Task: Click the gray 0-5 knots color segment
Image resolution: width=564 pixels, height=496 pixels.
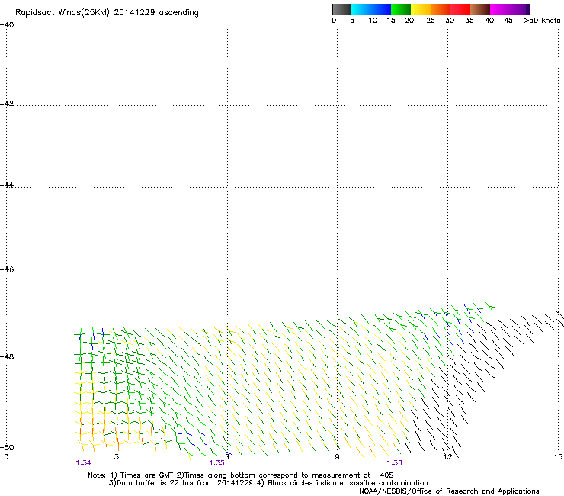Action: click(x=341, y=9)
